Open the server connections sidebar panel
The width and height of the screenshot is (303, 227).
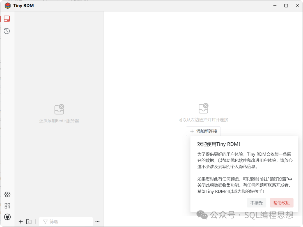pyautogui.click(x=7, y=19)
